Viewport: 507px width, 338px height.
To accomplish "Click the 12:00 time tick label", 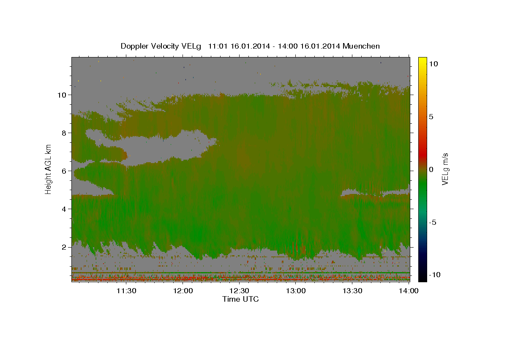I will pyautogui.click(x=183, y=291).
